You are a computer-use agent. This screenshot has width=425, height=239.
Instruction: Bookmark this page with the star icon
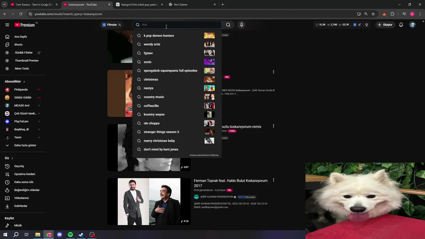pyautogui.click(x=373, y=14)
